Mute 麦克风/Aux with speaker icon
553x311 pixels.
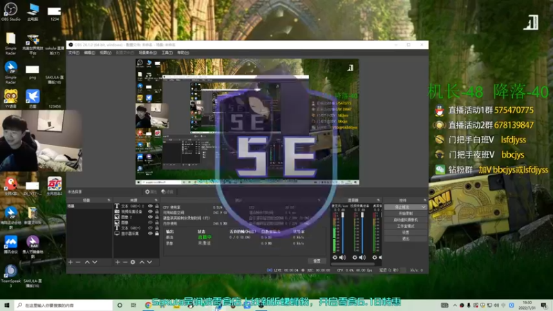point(342,258)
